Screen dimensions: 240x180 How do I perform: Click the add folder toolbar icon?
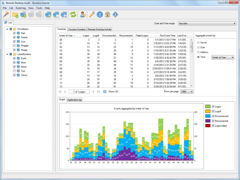click(15, 15)
